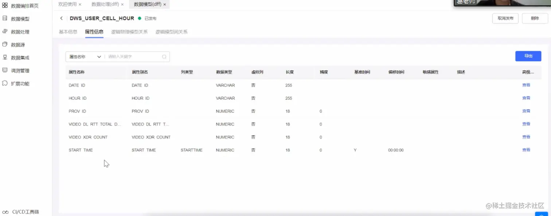Click 查看 for VIDEO DL RTT TOTAL row
Screen dimensions: 551x216
point(526,124)
